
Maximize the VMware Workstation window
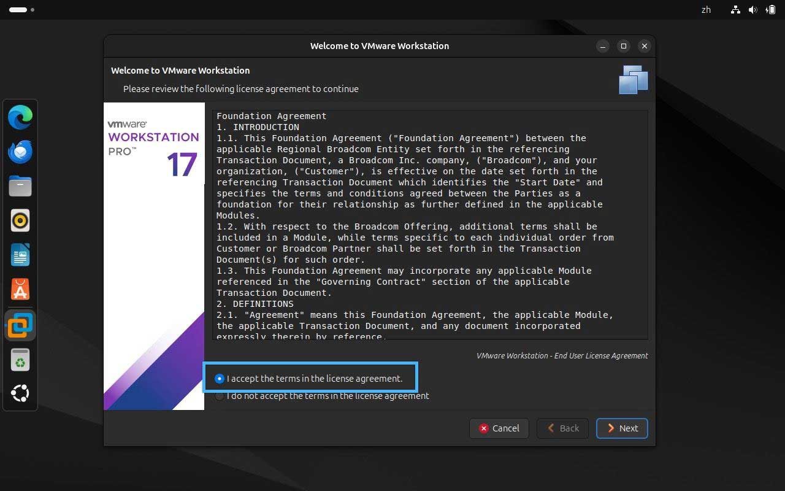[624, 46]
